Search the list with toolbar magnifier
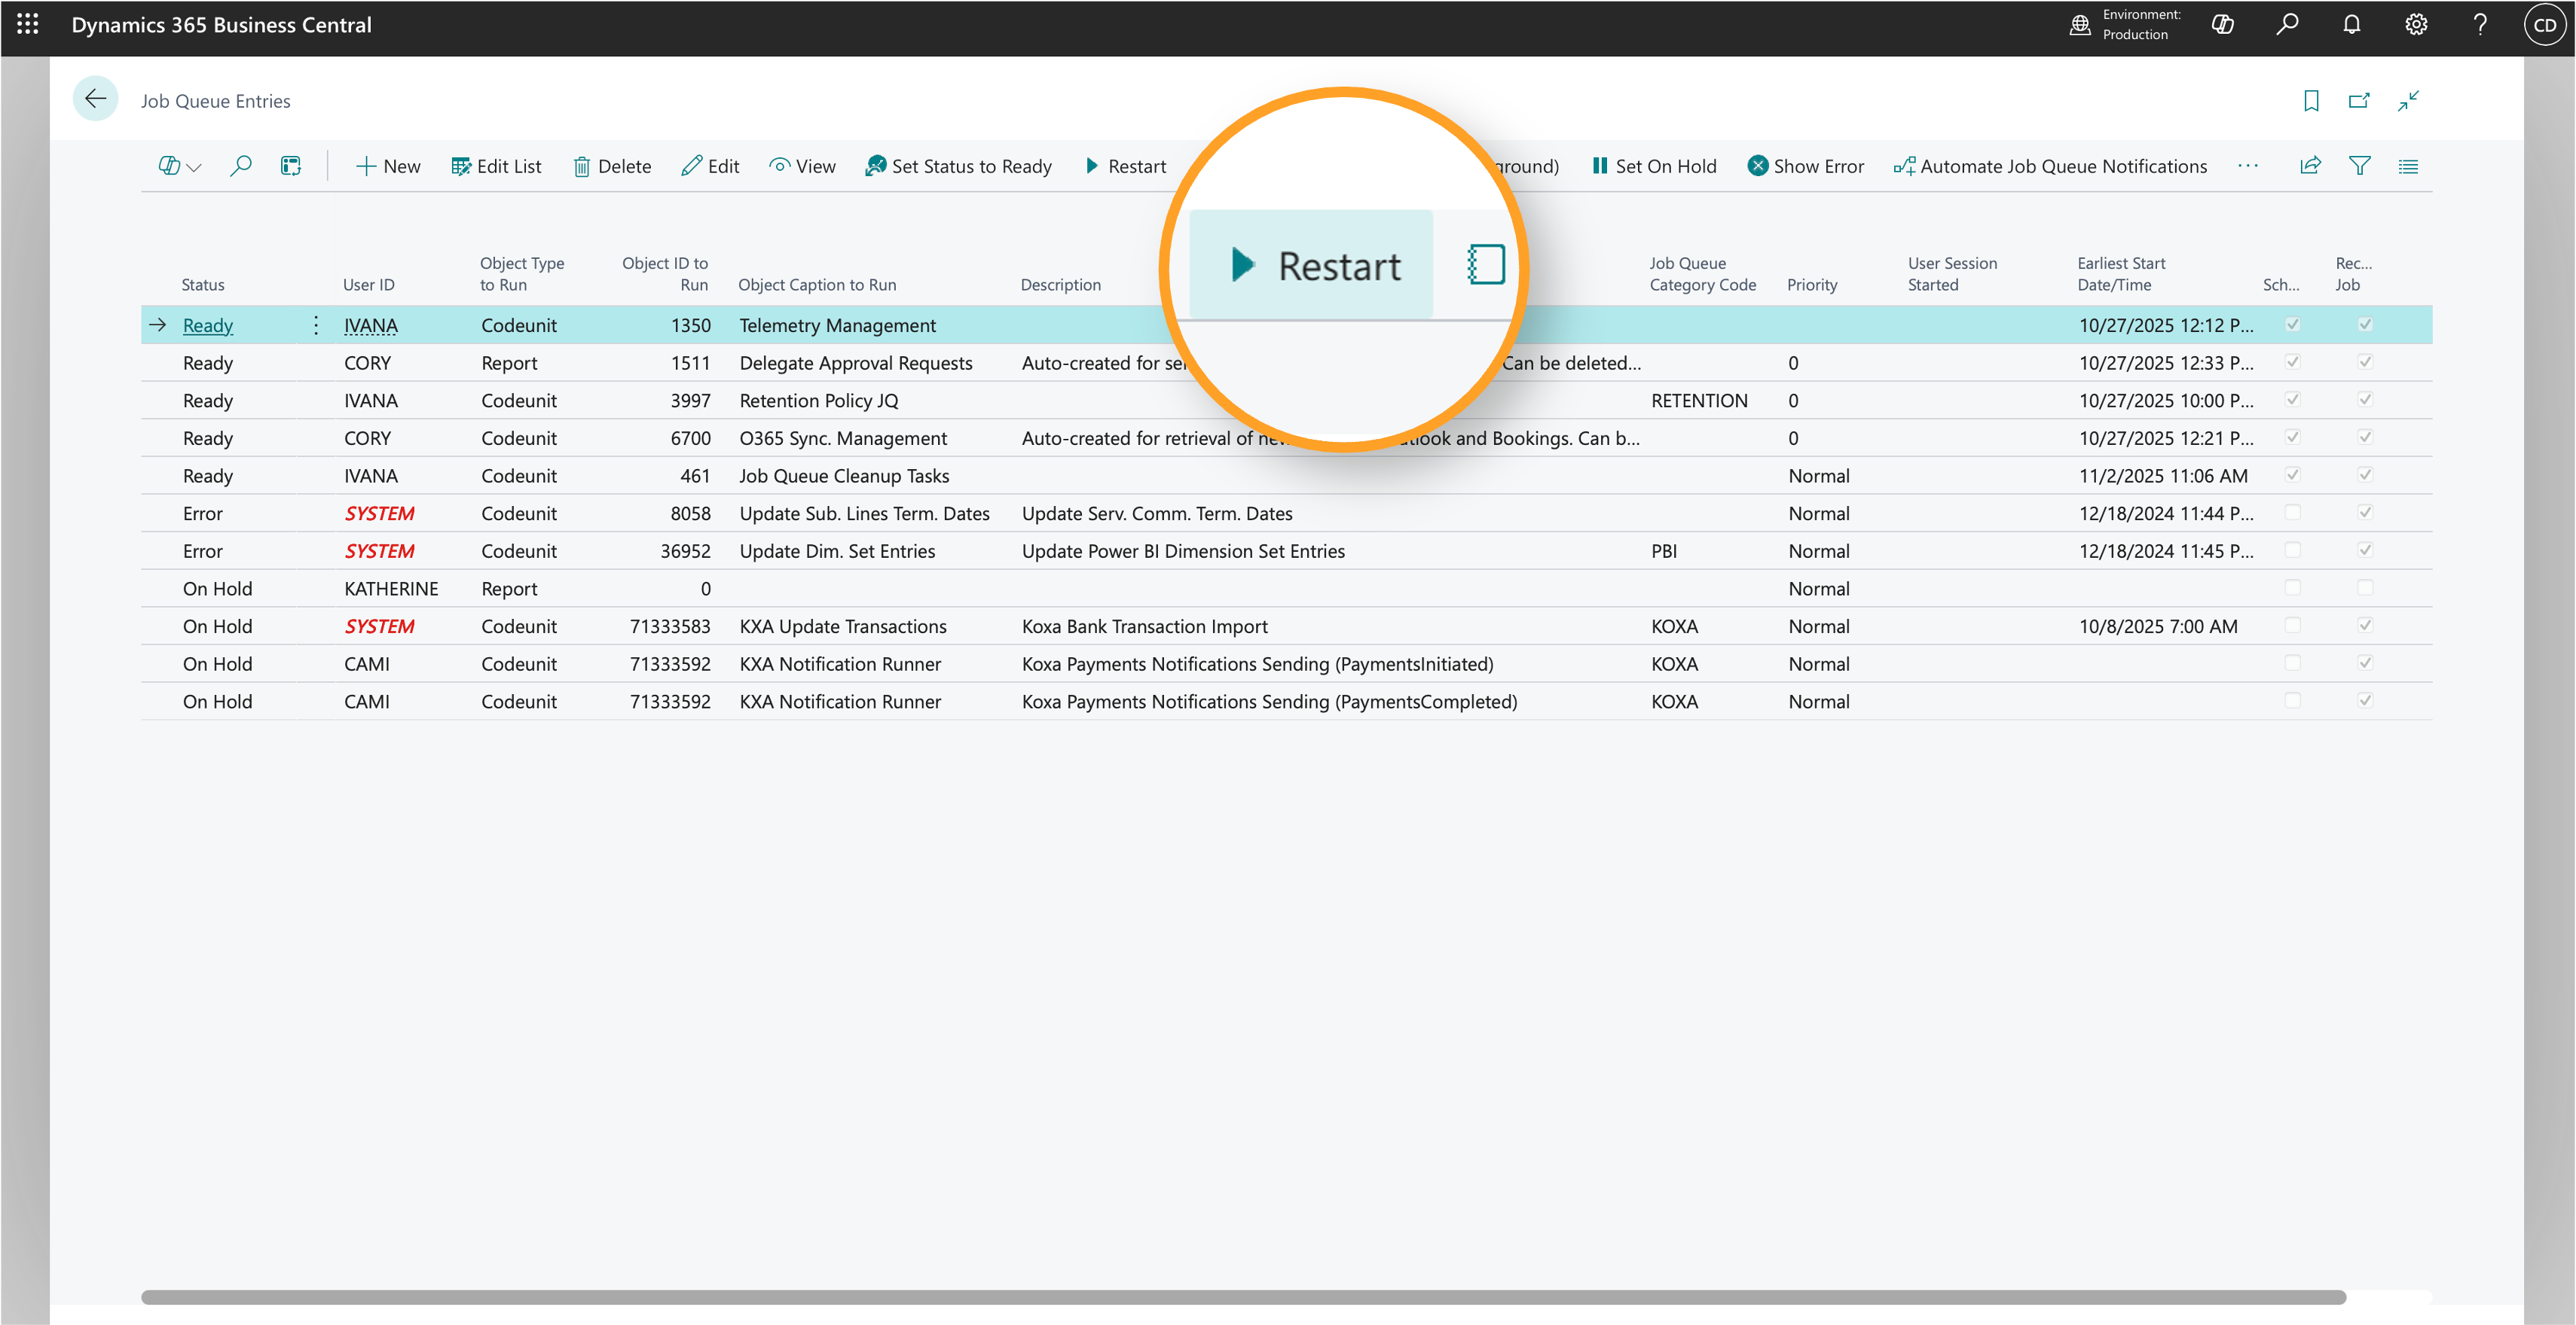Viewport: 2576px width, 1325px height. 240,166
